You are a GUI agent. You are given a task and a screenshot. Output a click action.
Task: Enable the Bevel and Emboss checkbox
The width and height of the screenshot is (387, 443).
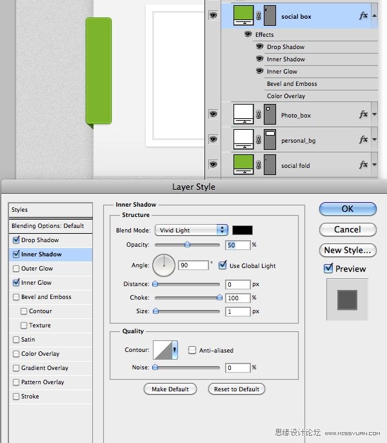(x=16, y=297)
